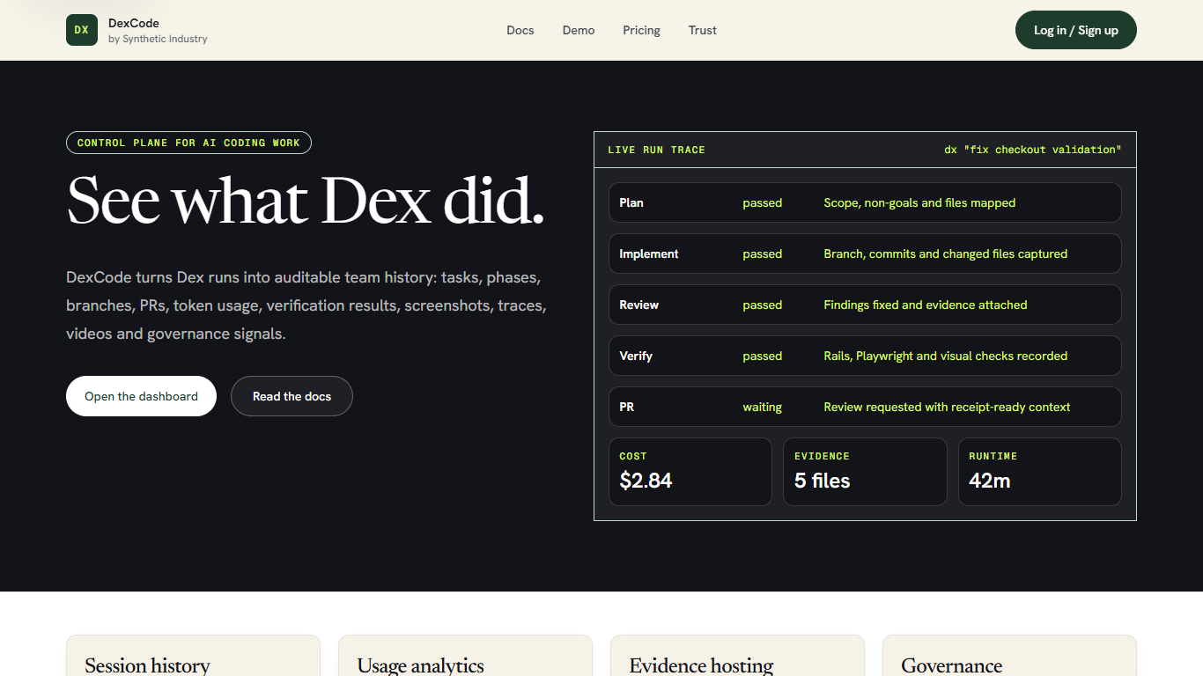
Task: Click the 'See what Dex did.' headline
Action: (x=306, y=201)
